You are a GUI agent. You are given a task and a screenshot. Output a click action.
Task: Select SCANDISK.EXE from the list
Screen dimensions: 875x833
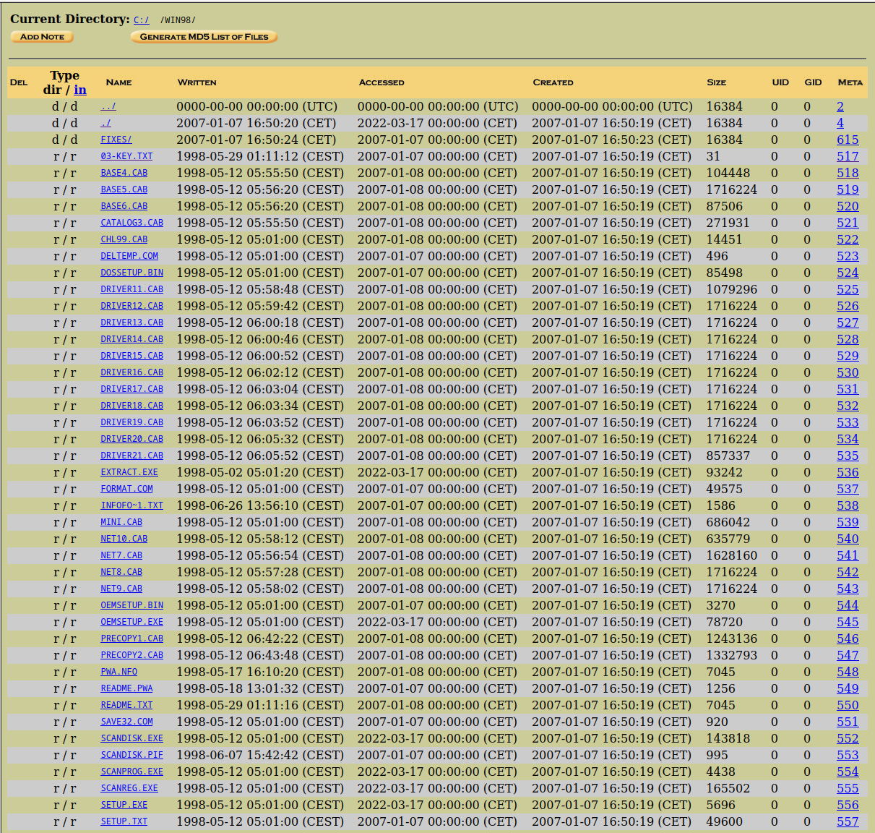(132, 738)
